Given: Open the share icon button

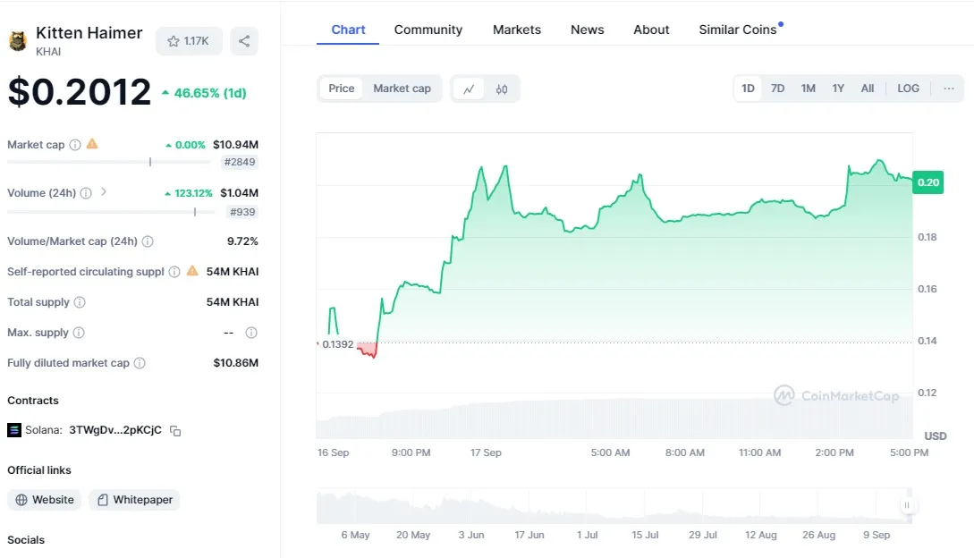Looking at the screenshot, I should coord(244,41).
